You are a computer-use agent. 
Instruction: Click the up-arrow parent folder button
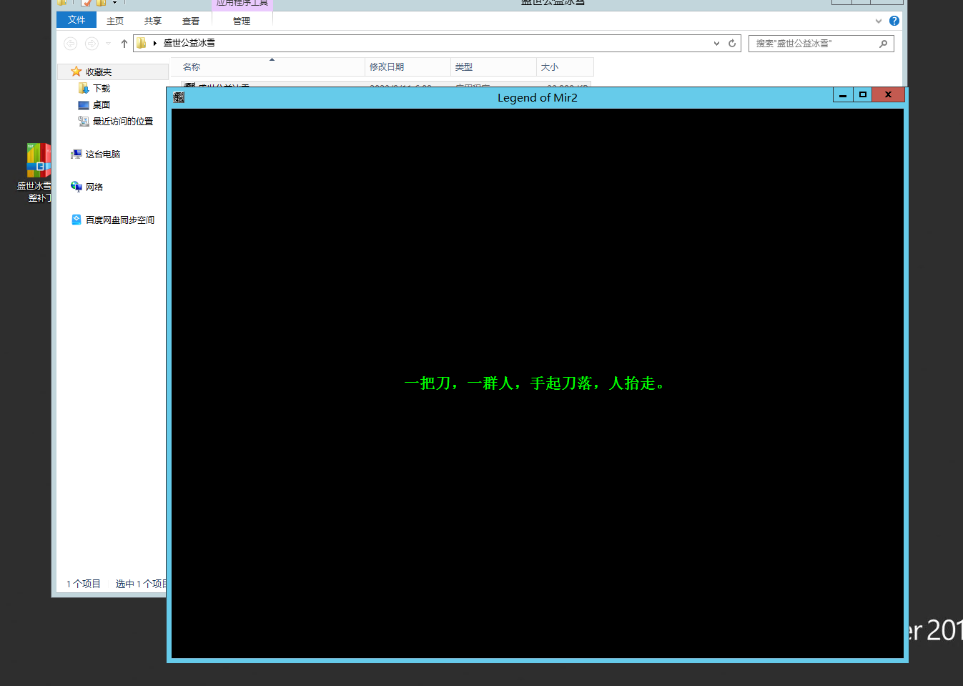[124, 44]
